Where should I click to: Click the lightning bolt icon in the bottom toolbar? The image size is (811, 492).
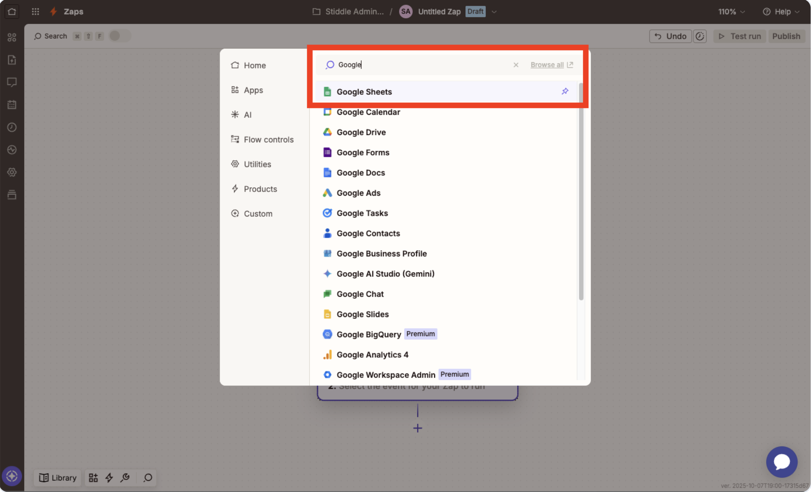click(109, 477)
